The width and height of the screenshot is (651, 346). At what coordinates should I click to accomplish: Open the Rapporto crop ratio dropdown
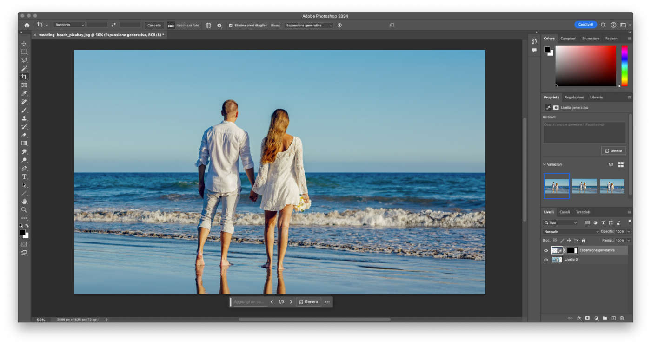click(x=69, y=25)
